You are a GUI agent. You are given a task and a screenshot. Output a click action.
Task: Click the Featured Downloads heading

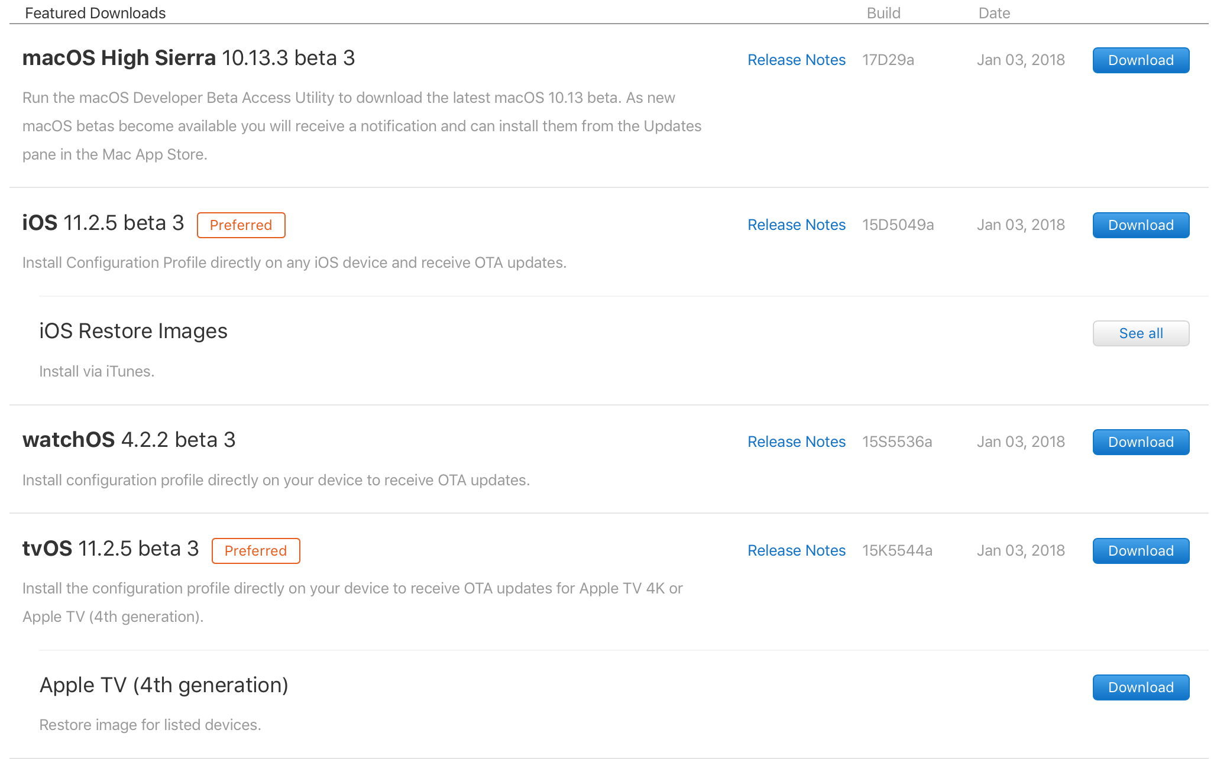click(95, 13)
